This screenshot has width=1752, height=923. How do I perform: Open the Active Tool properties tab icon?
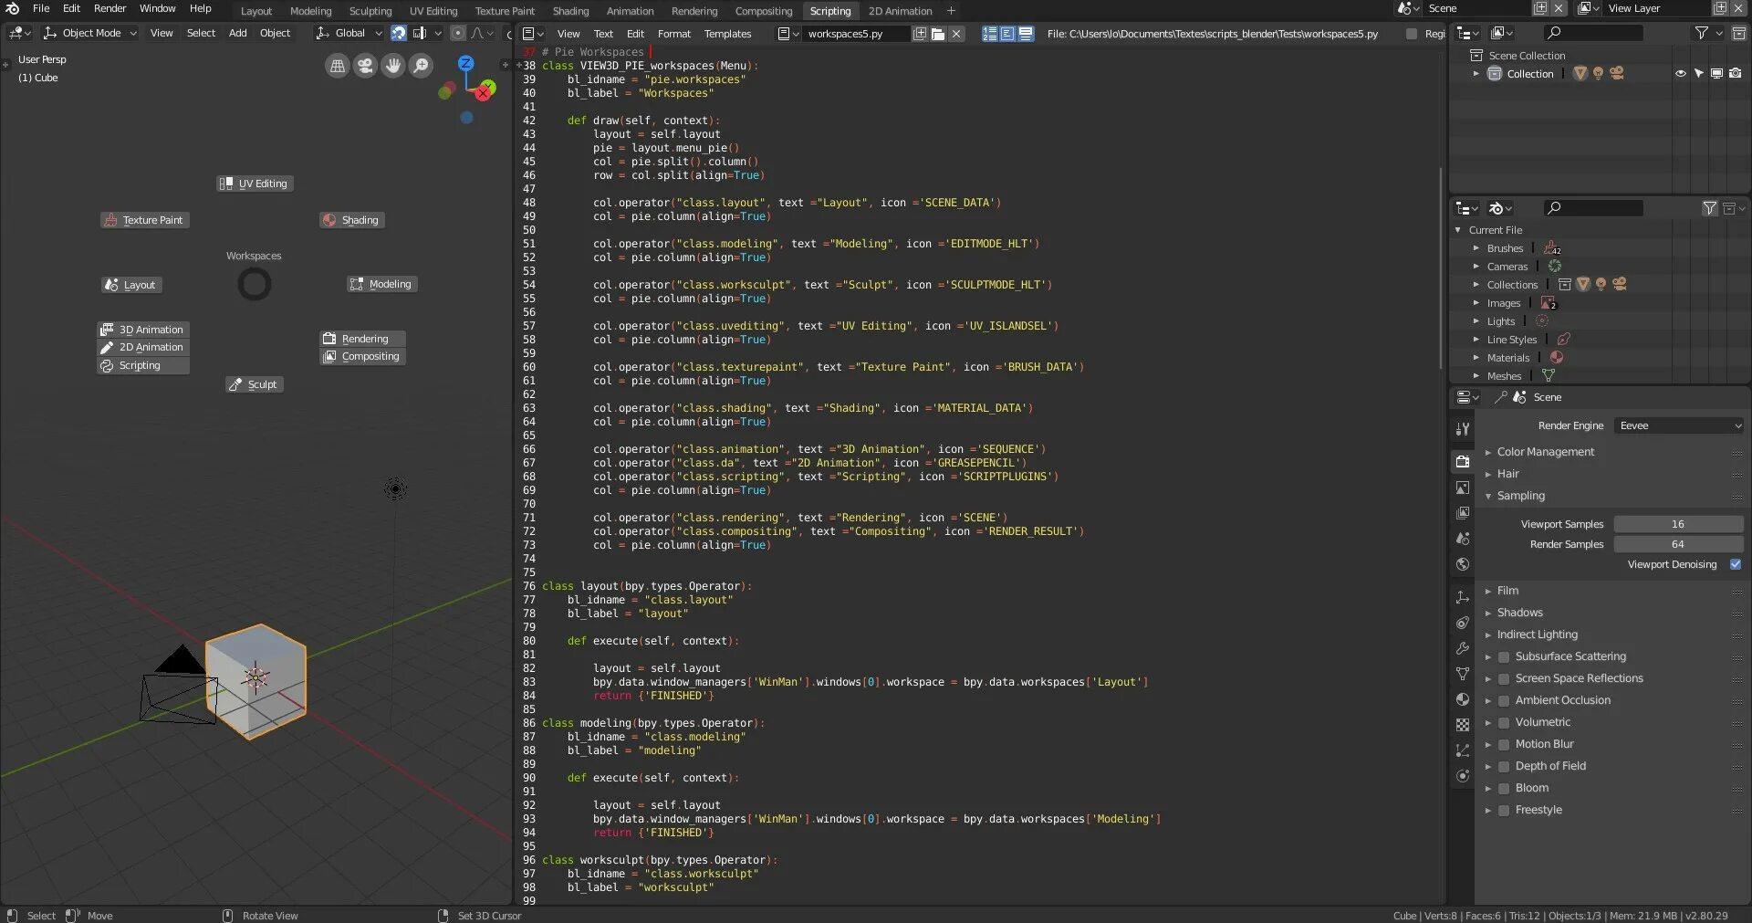point(1463,428)
